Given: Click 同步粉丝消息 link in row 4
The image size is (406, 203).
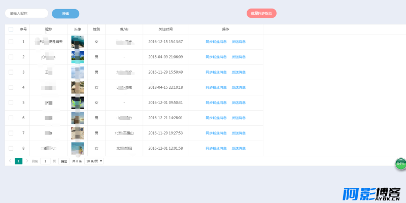Looking at the screenshot, I should pyautogui.click(x=216, y=87).
